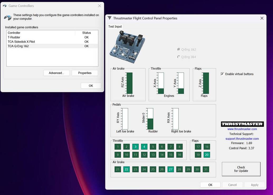Click throttle button indicator 3
The image size is (273, 195).
pyautogui.click(x=135, y=147)
